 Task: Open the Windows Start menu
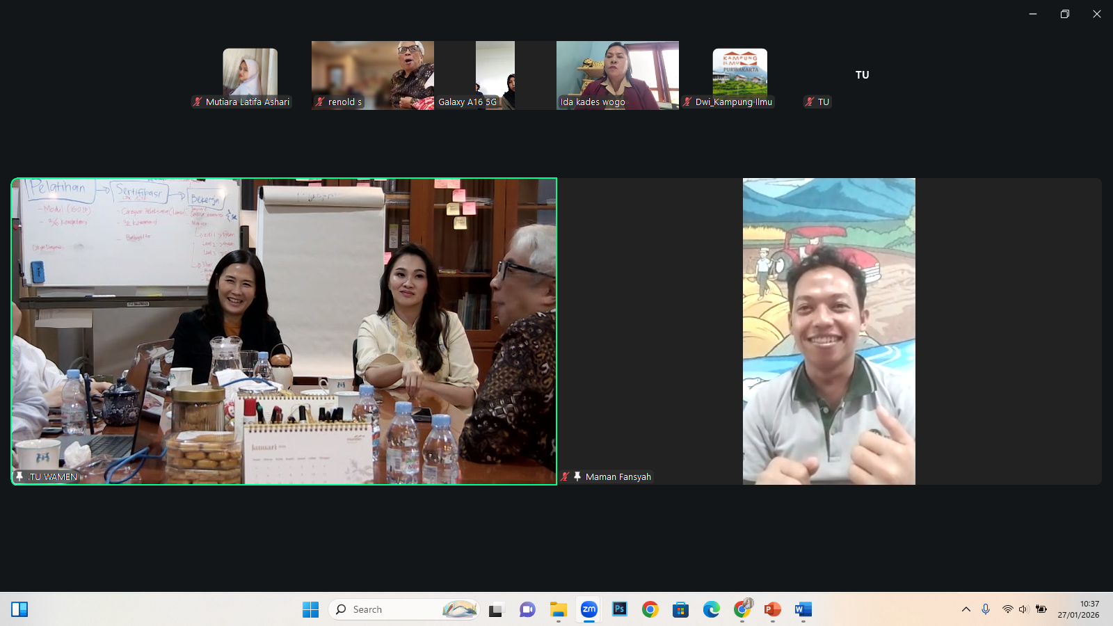click(310, 609)
